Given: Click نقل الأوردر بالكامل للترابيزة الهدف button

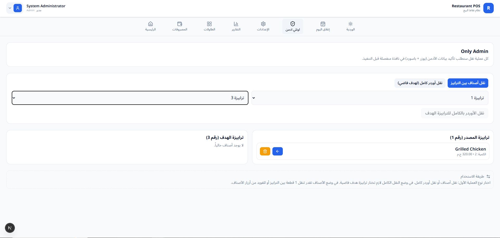Looking at the screenshot, I should click(454, 113).
